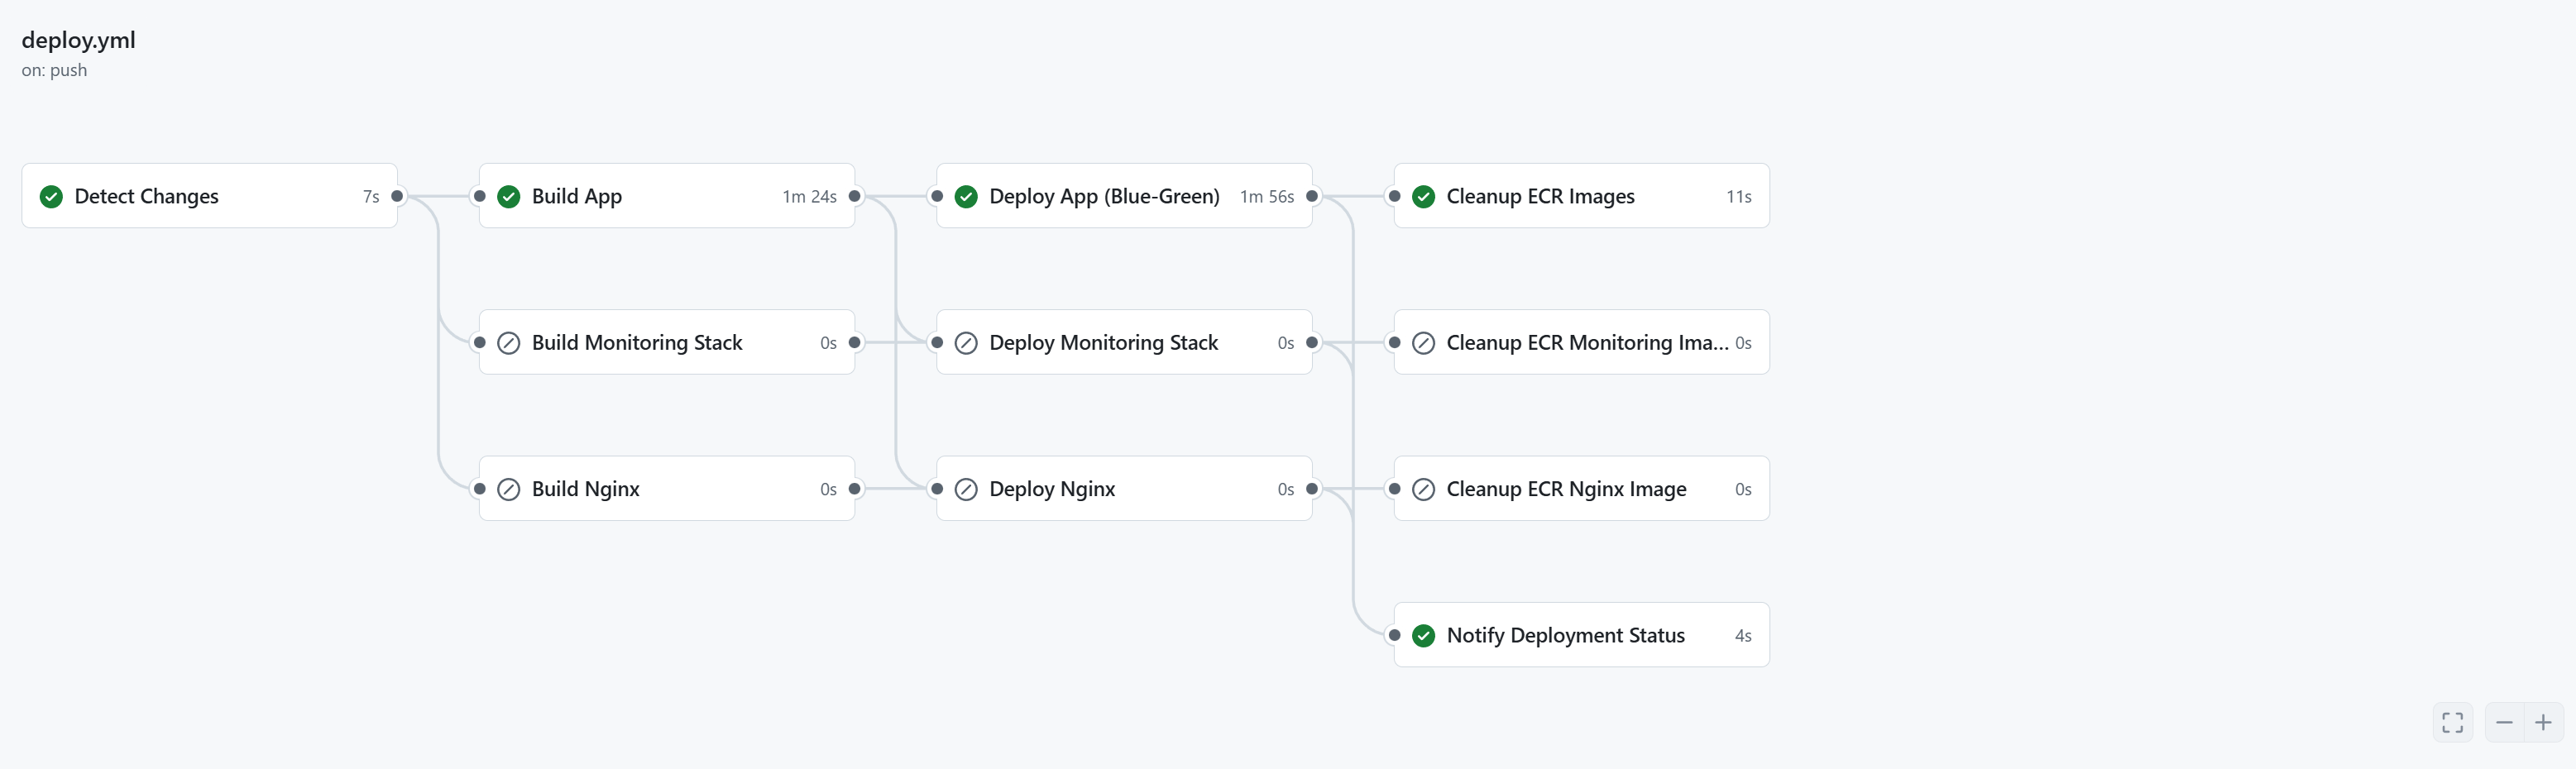Click the Build App 1m 24s duration
The width and height of the screenshot is (2576, 769).
click(x=809, y=197)
